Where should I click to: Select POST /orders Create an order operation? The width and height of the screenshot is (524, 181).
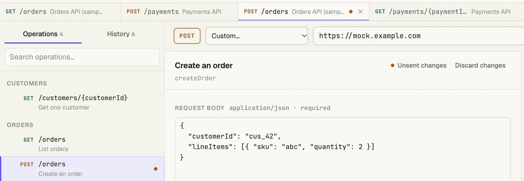pos(82,169)
